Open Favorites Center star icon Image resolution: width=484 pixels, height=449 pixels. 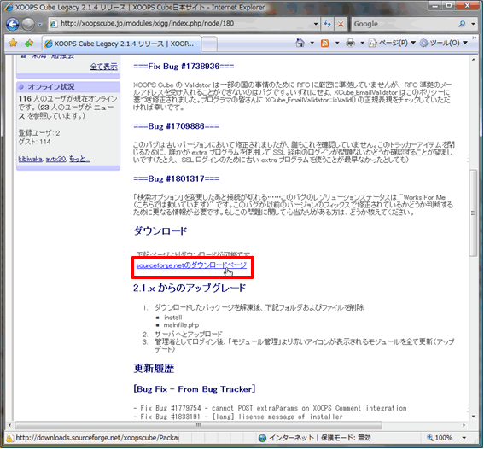tap(13, 43)
